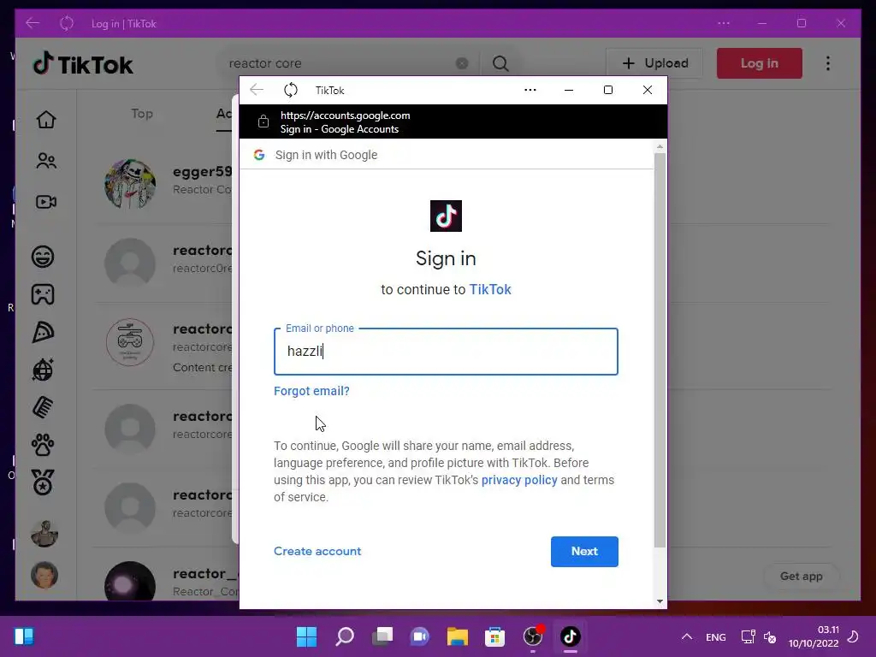Viewport: 876px width, 657px height.
Task: Open the first suggested account avatar in sidebar
Action: click(x=44, y=534)
